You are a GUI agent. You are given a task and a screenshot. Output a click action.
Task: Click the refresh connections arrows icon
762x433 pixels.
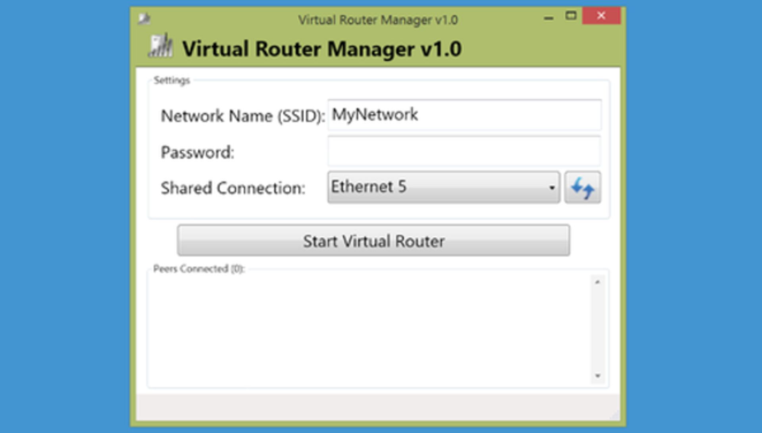pyautogui.click(x=582, y=188)
